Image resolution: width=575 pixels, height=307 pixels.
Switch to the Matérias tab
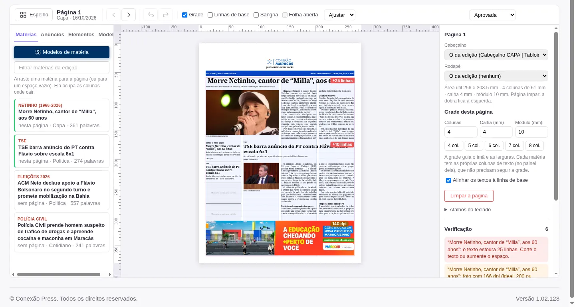coord(26,35)
